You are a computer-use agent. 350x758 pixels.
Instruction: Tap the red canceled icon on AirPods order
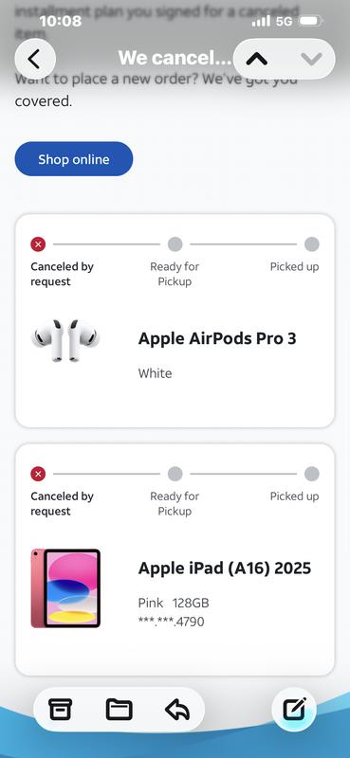(x=38, y=244)
